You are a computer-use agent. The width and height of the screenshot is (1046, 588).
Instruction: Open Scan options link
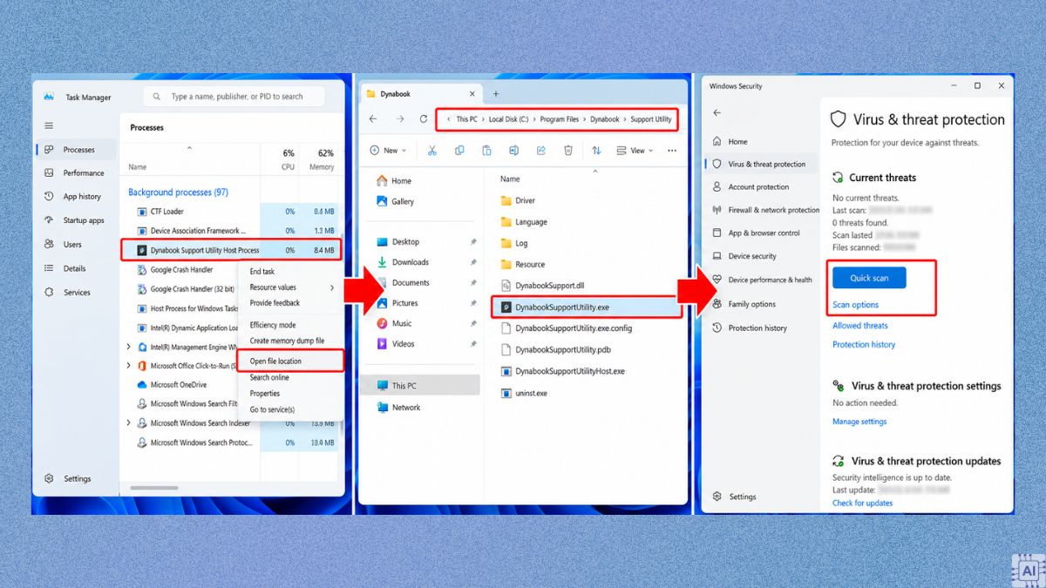point(855,305)
